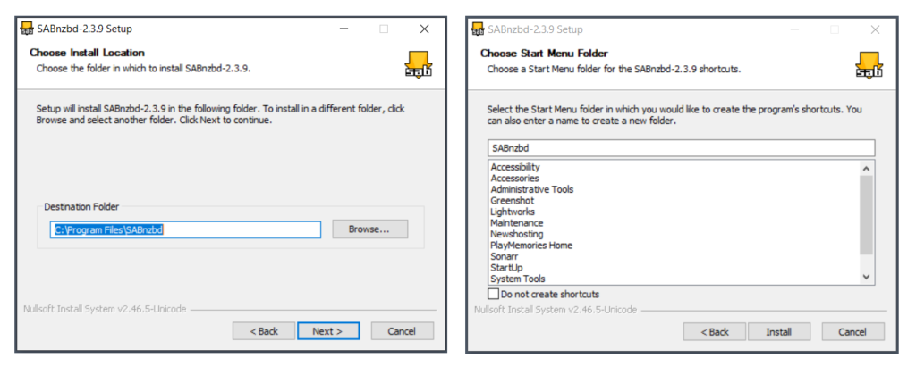Click Back in the Start Menu Folder window

coord(715,332)
